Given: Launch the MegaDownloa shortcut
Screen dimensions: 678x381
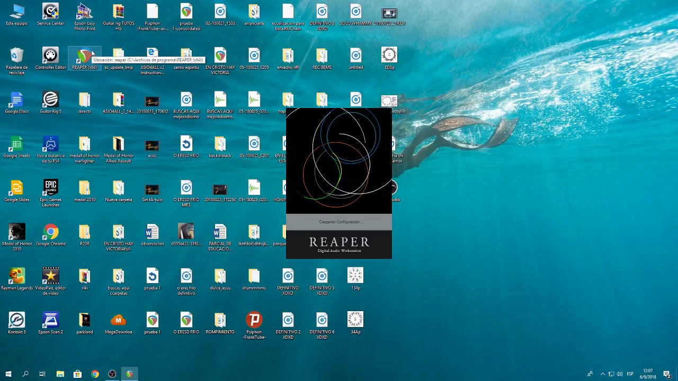Looking at the screenshot, I should pos(119,323).
